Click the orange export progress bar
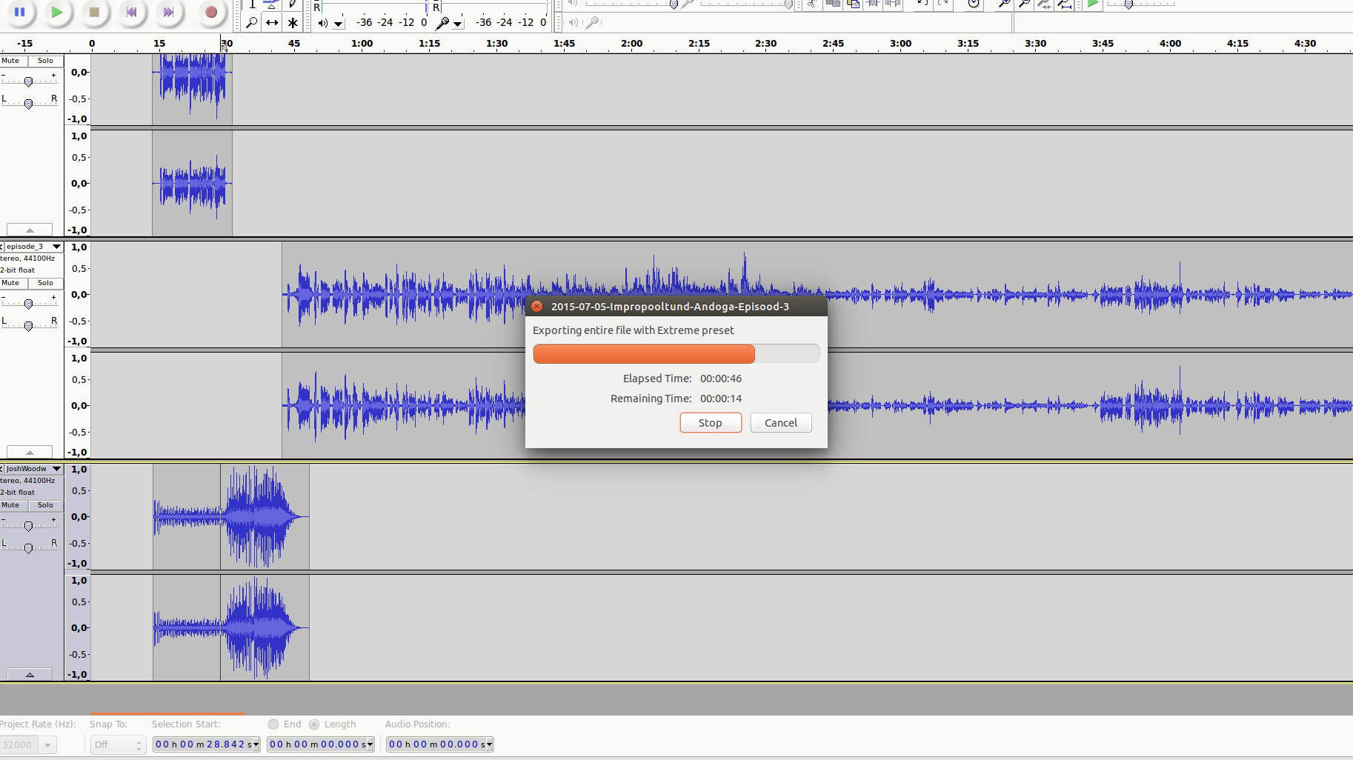 coord(676,353)
